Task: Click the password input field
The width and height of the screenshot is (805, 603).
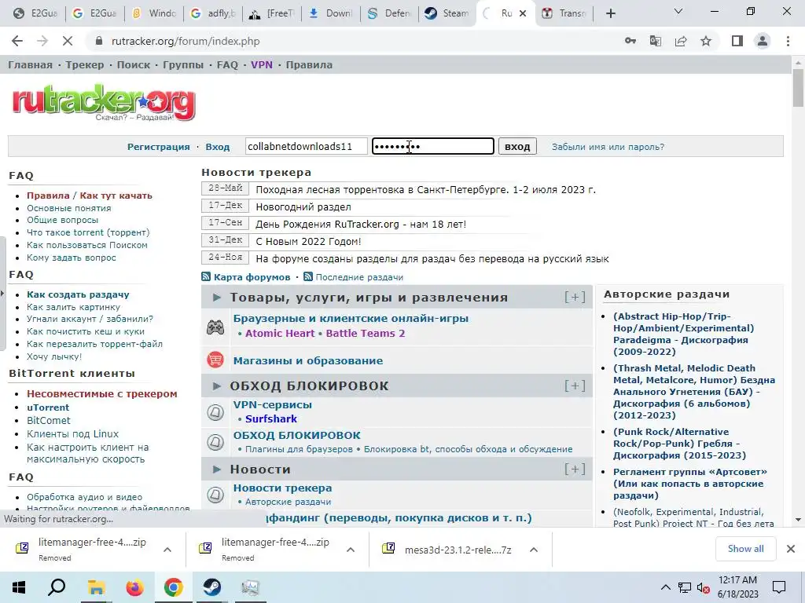Action: click(x=433, y=147)
